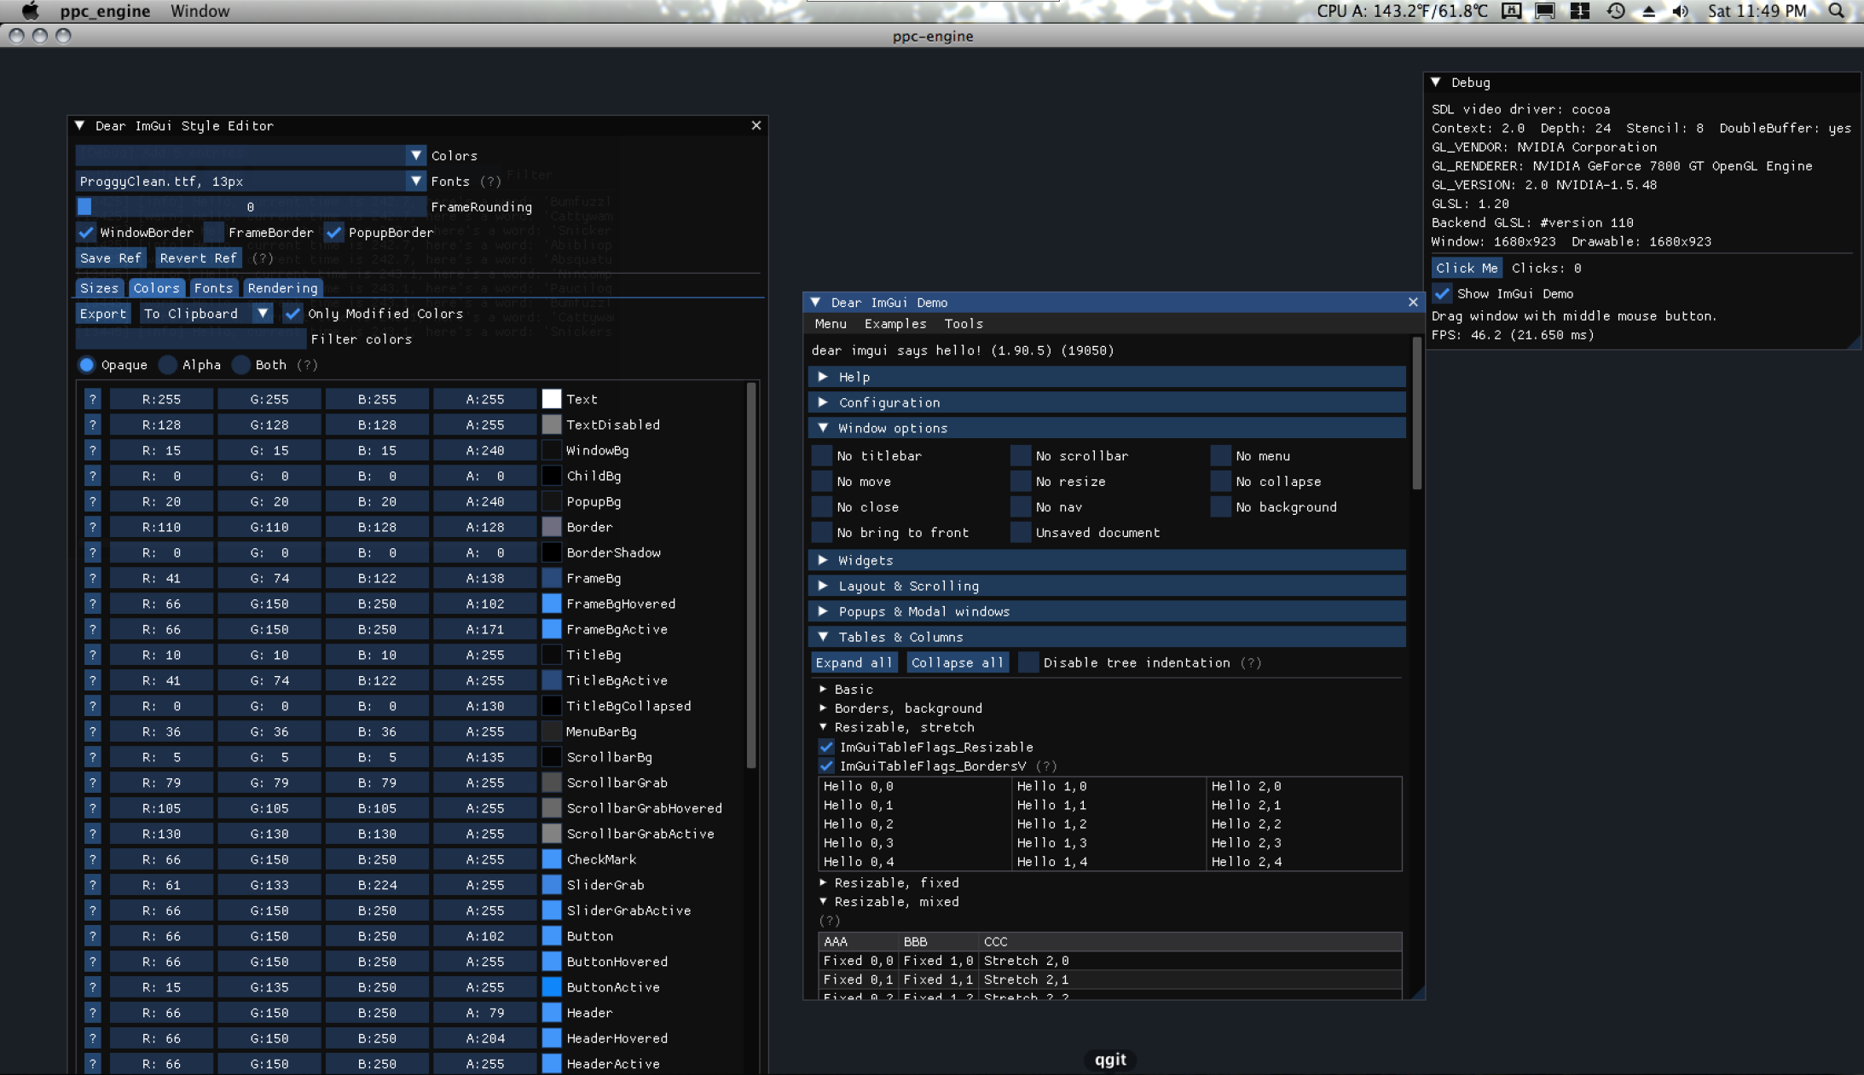The width and height of the screenshot is (1864, 1075).
Task: Click the question mark button for Button row
Action: tap(93, 936)
